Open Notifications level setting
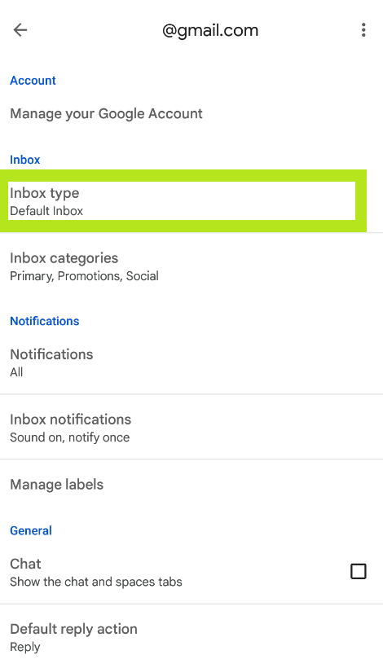The image size is (383, 668). 191,363
